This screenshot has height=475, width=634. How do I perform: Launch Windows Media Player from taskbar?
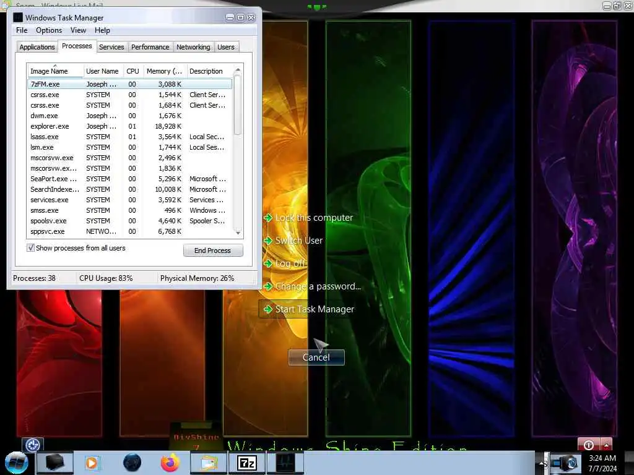(x=92, y=463)
